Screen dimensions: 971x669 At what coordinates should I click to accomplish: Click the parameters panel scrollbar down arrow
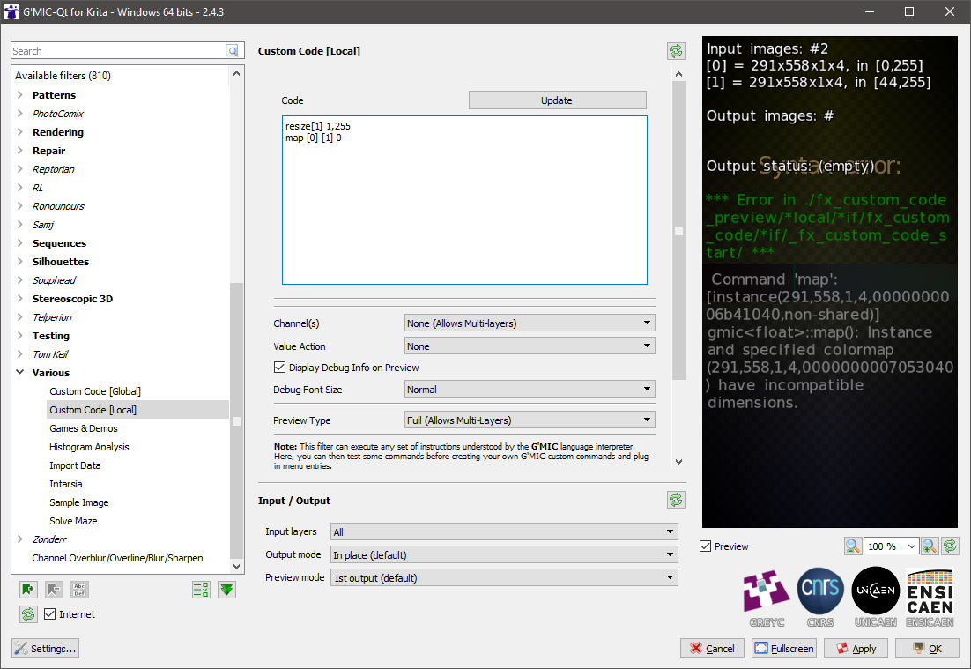click(678, 462)
